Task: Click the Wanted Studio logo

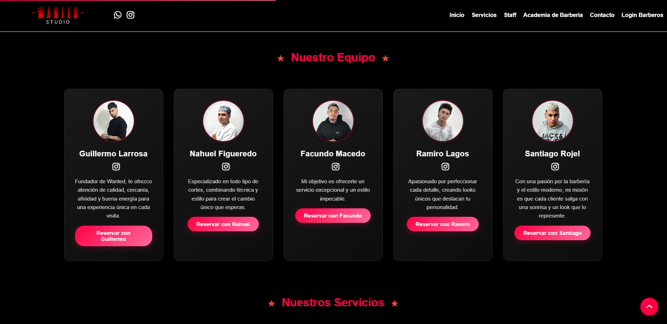Action: 58,16
